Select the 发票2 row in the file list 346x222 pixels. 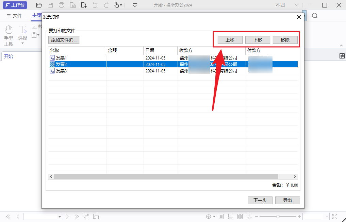click(78, 64)
